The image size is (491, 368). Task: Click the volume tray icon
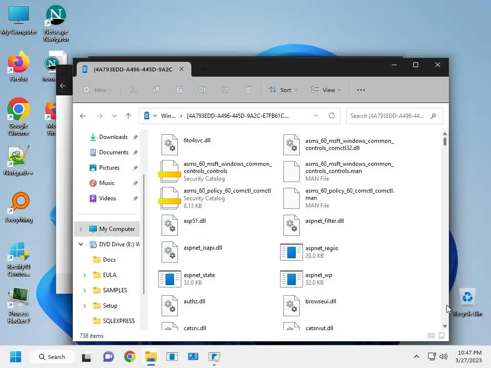tap(444, 356)
